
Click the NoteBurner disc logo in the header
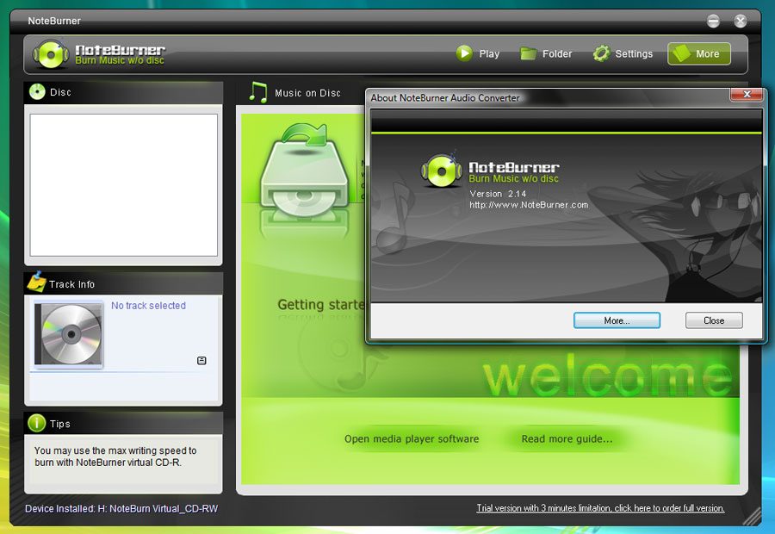click(x=51, y=54)
